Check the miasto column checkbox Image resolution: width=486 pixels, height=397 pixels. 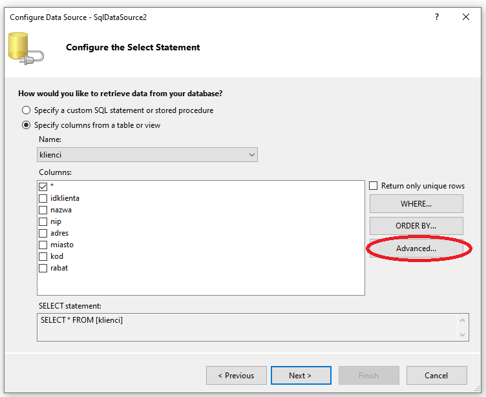pos(43,245)
